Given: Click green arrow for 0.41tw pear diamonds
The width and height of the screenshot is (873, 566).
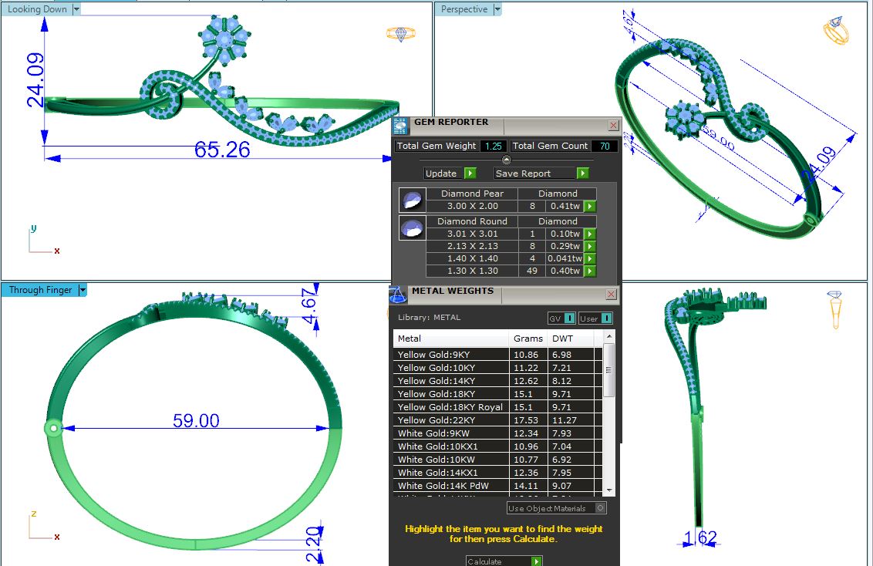Looking at the screenshot, I should click(x=590, y=207).
